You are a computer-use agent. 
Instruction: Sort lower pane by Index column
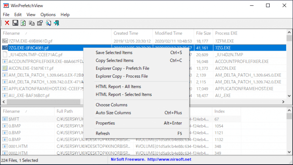(226, 111)
